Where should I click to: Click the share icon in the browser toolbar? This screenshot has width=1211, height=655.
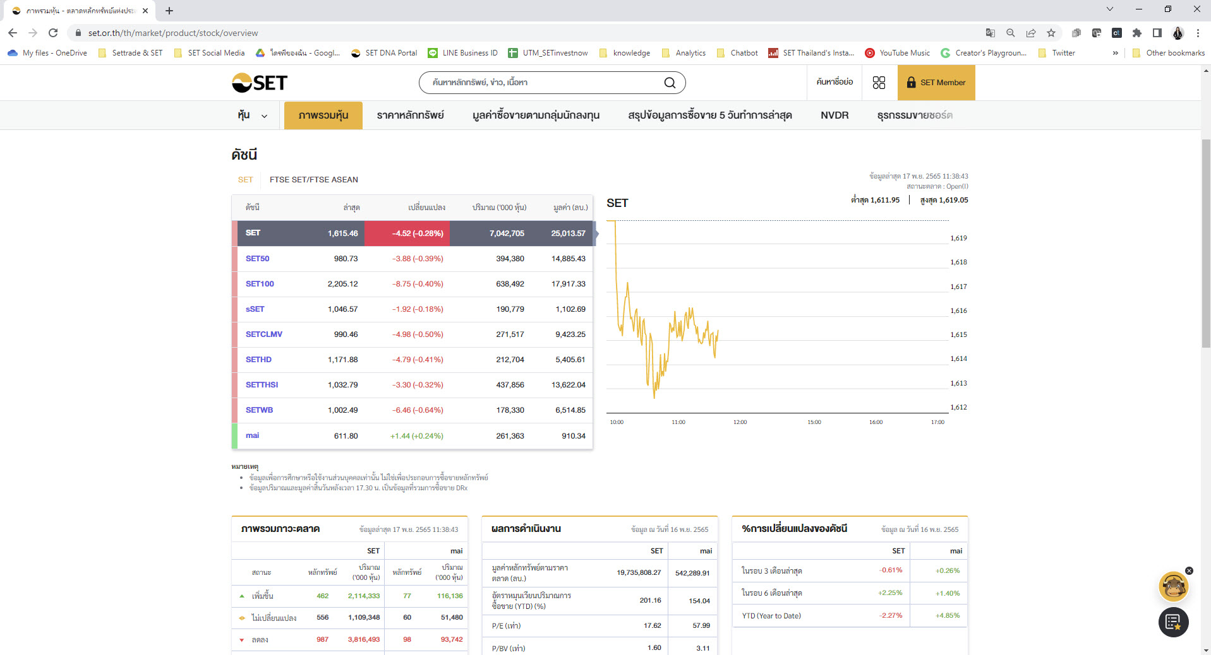point(1031,33)
